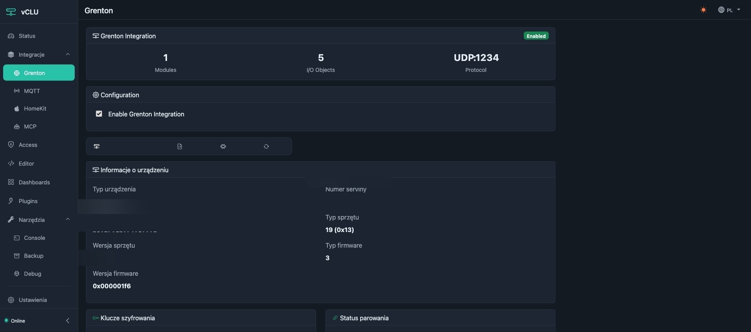This screenshot has width=751, height=332.
Task: Open the Editor page
Action: coord(39,164)
